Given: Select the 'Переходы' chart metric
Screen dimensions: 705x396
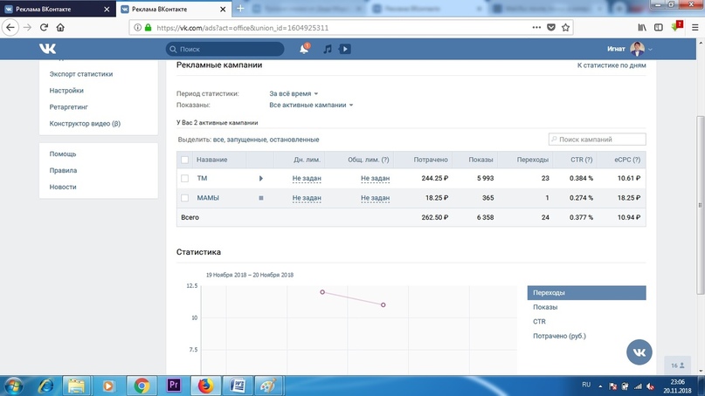Looking at the screenshot, I should pos(586,293).
